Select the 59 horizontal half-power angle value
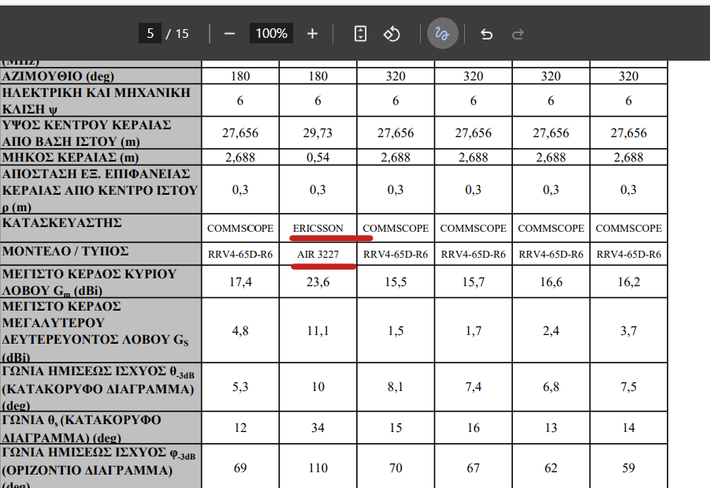The height and width of the screenshot is (488, 710). (629, 468)
